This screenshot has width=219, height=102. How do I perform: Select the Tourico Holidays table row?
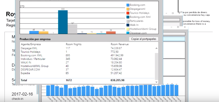[x=87, y=52]
